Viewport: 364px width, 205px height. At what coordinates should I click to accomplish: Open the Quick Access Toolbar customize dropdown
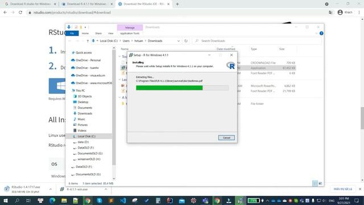click(x=85, y=27)
